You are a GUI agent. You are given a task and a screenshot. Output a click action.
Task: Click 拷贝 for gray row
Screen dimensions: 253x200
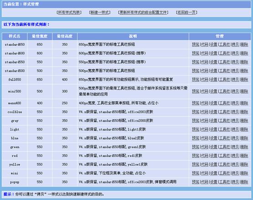[x=235, y=120]
